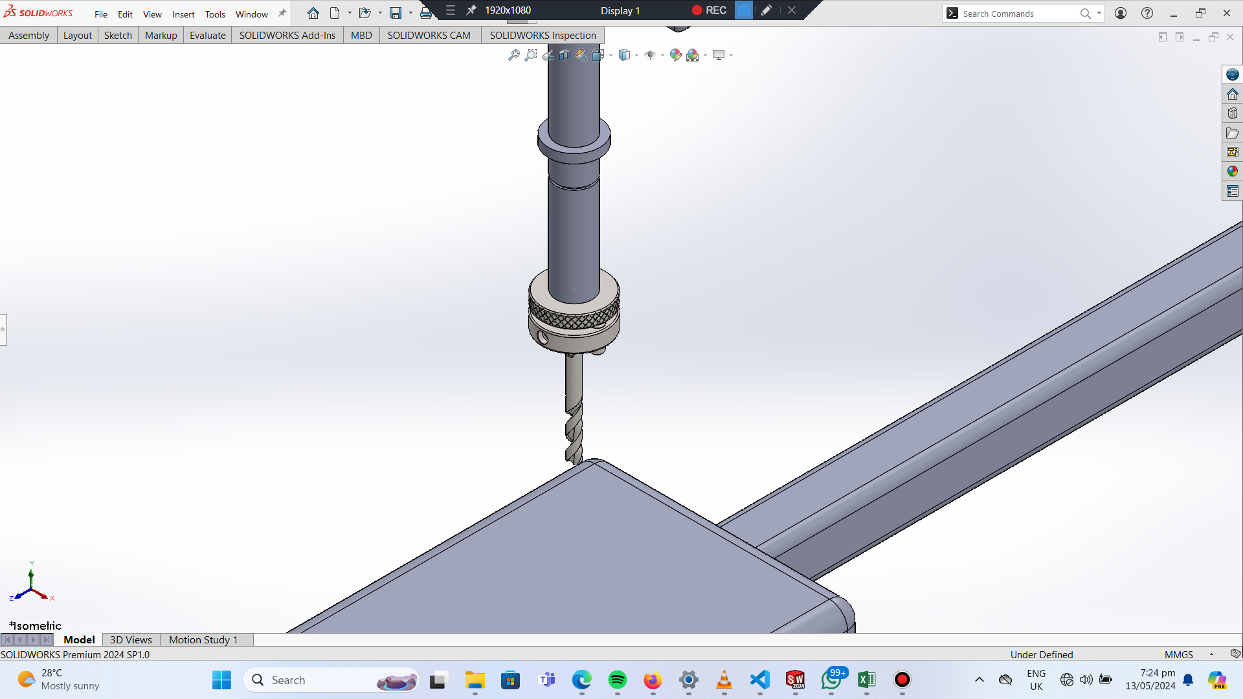Click the Zoom to Fit icon
1243x699 pixels.
tap(514, 56)
